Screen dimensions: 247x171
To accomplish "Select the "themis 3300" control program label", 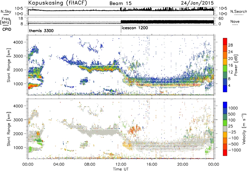I will 41,31.
